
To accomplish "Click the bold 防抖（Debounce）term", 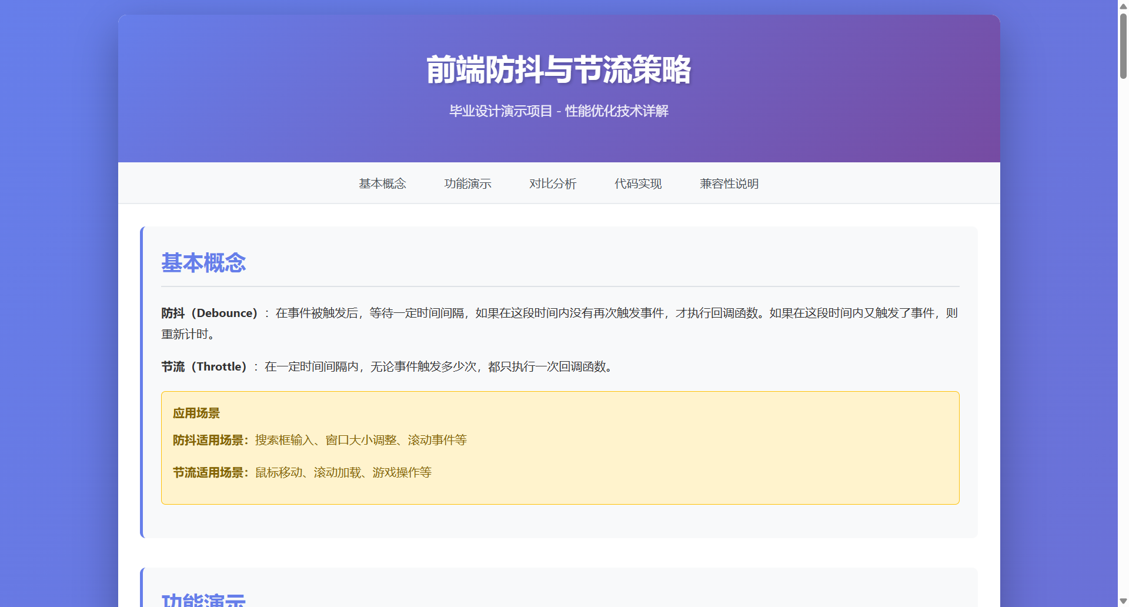I will [209, 313].
